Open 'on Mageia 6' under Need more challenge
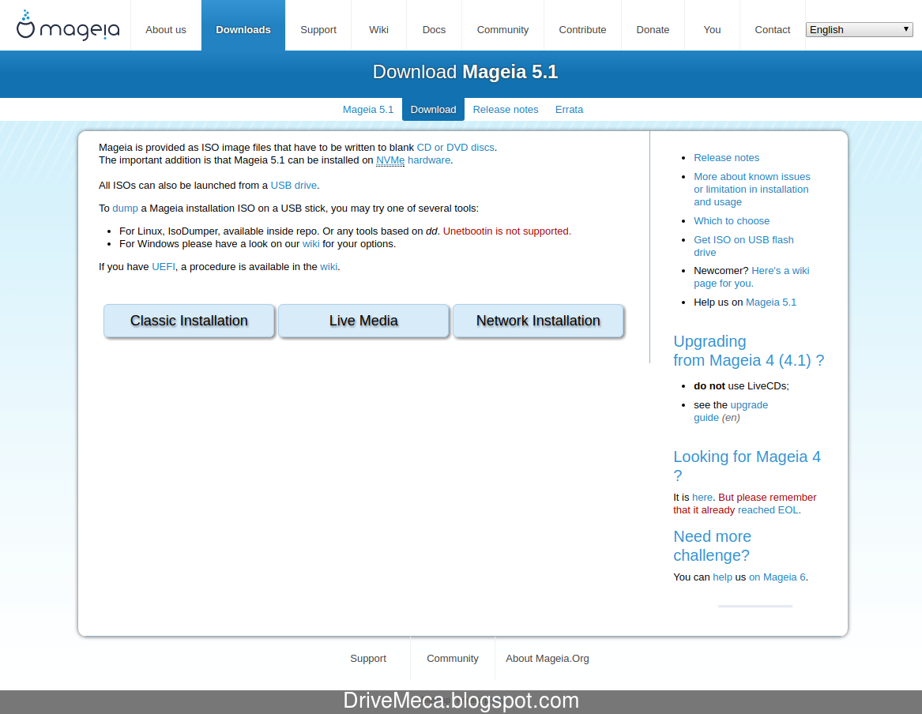The image size is (922, 714). (777, 577)
